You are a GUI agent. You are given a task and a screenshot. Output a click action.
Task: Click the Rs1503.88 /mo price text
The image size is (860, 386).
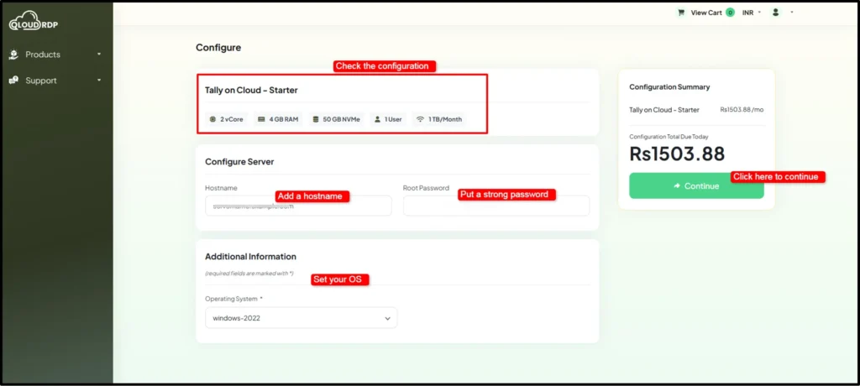pyautogui.click(x=742, y=110)
